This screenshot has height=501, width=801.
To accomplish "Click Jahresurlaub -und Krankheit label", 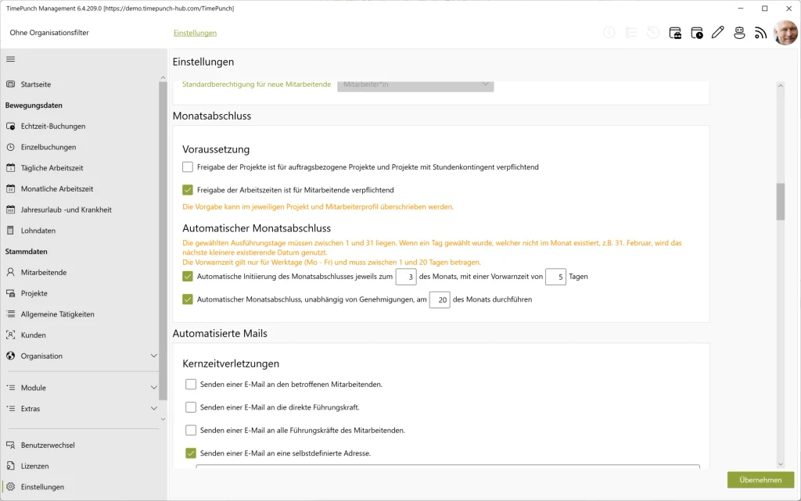I will pos(66,209).
